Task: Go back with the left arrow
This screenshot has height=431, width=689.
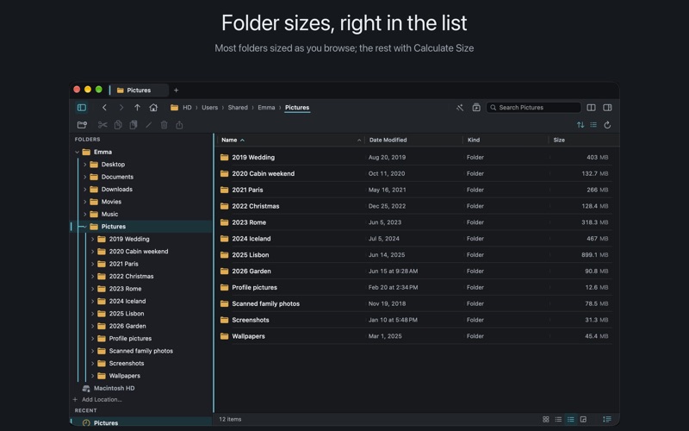Action: tap(104, 107)
